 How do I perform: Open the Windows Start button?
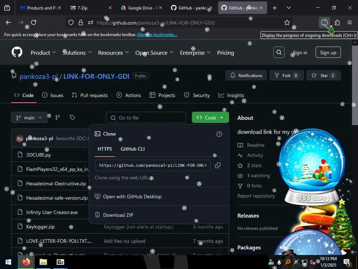pos(8,262)
